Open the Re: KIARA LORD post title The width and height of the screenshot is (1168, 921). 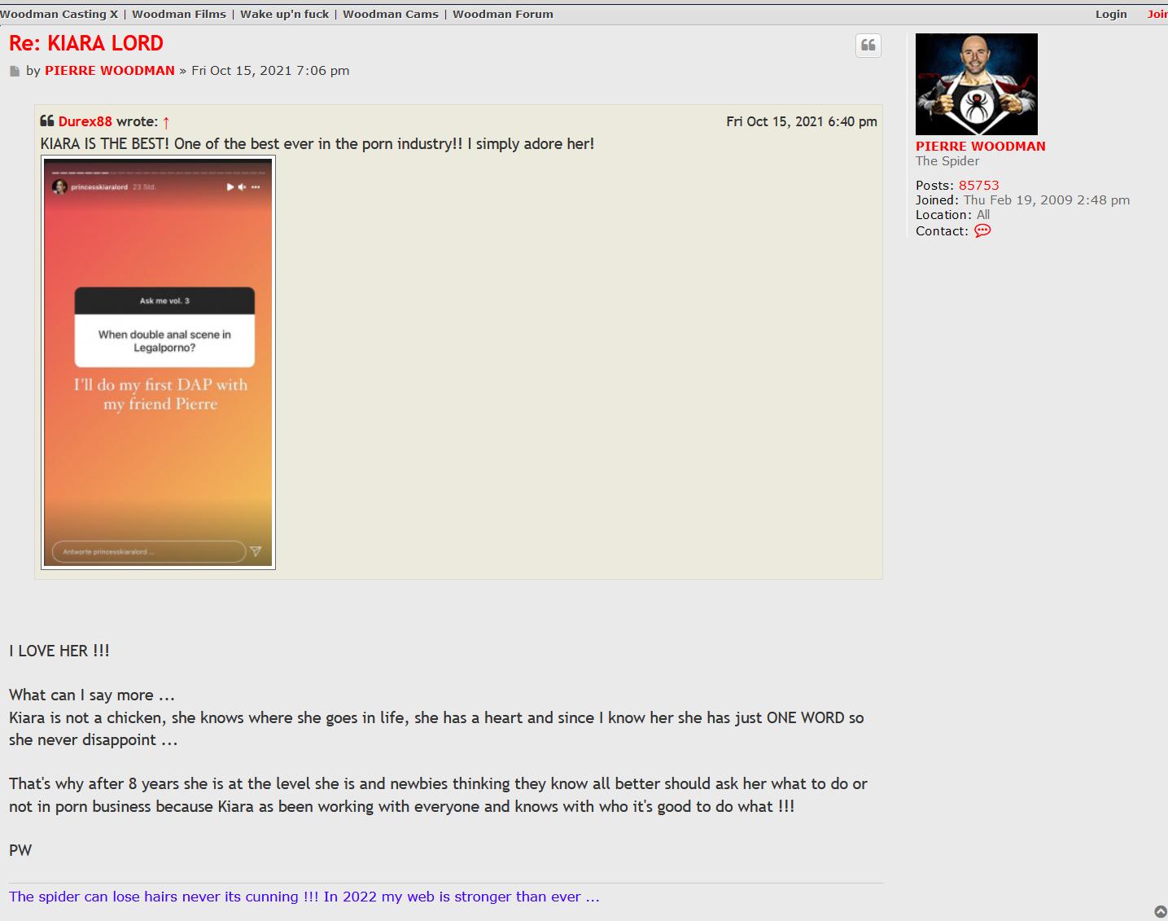(x=86, y=43)
